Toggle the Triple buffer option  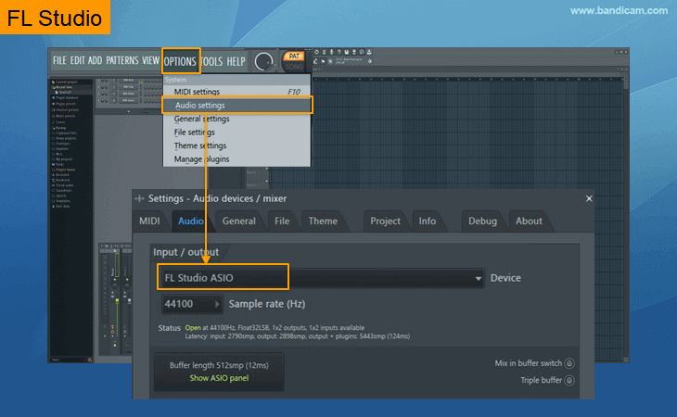(x=569, y=380)
